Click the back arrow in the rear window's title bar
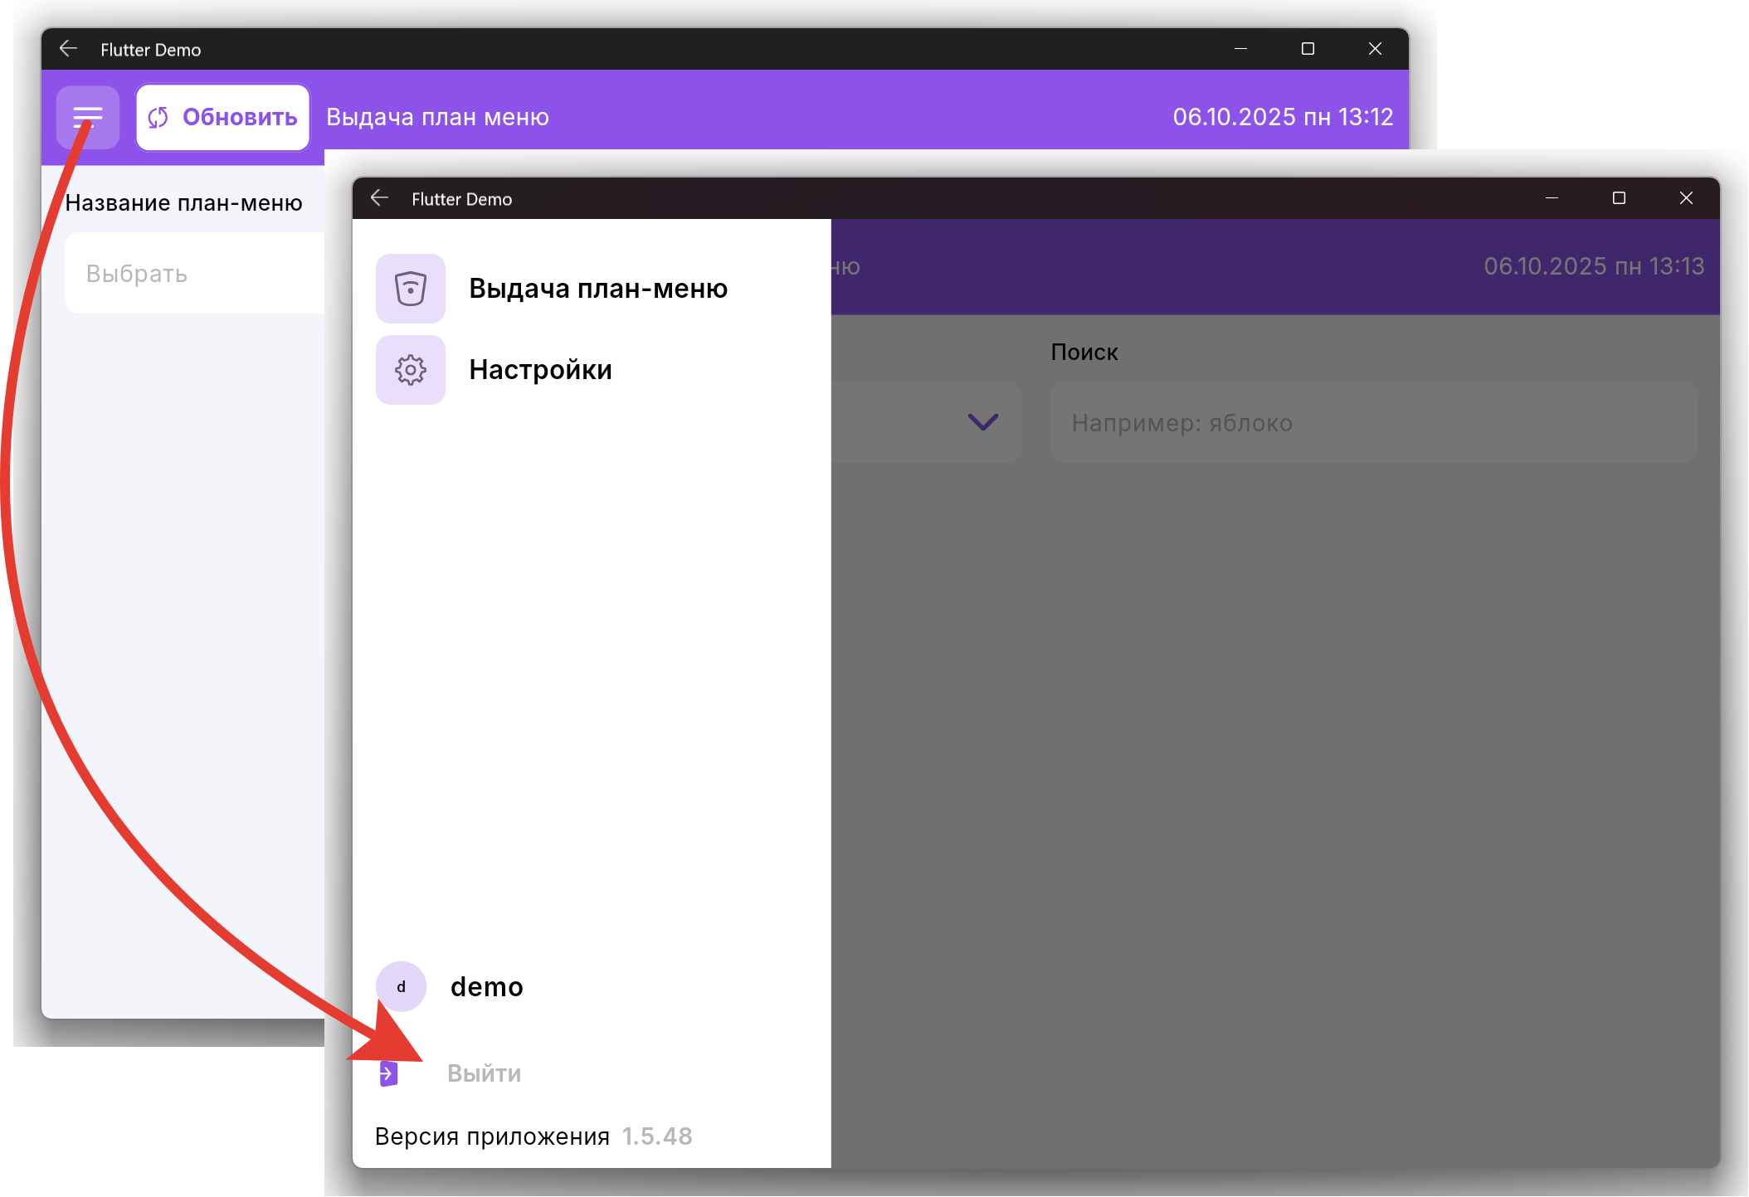The height and width of the screenshot is (1197, 1749). click(68, 49)
